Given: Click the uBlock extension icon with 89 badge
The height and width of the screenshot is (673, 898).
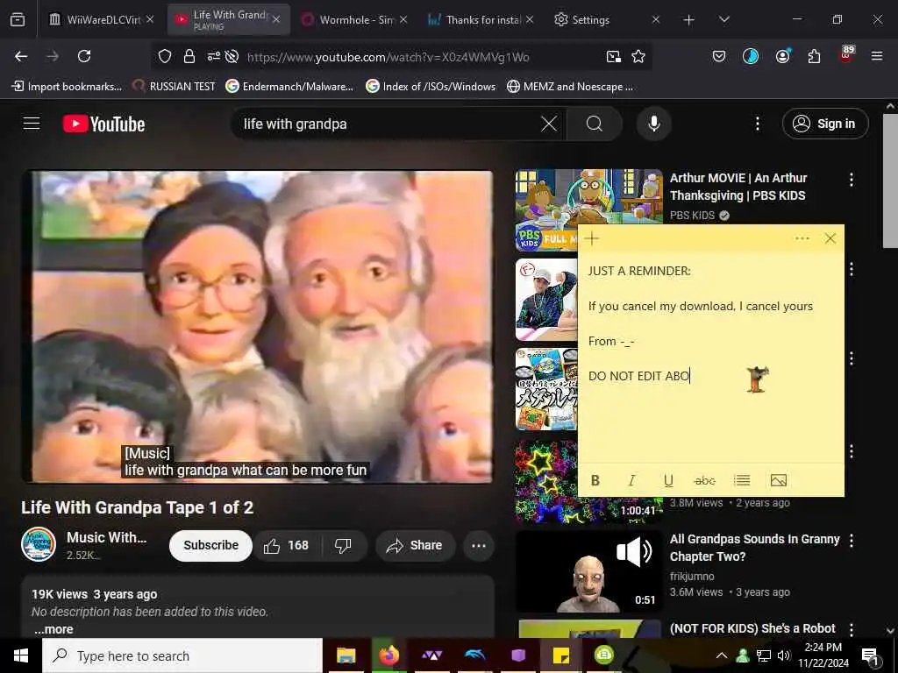Looking at the screenshot, I should 846,54.
